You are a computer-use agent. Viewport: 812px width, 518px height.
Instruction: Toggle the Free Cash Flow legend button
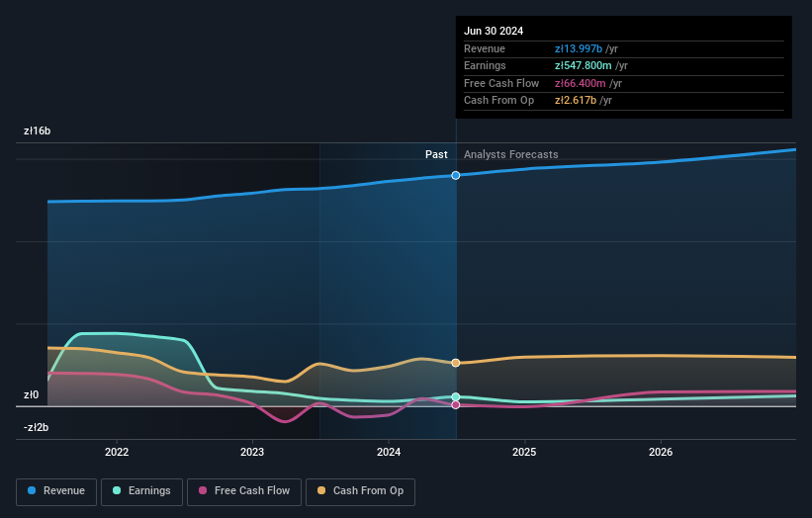[x=244, y=491]
